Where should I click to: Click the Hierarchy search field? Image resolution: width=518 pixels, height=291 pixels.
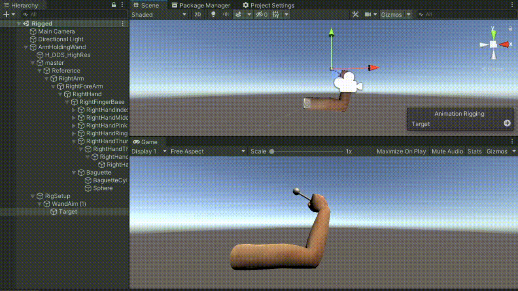pos(74,15)
